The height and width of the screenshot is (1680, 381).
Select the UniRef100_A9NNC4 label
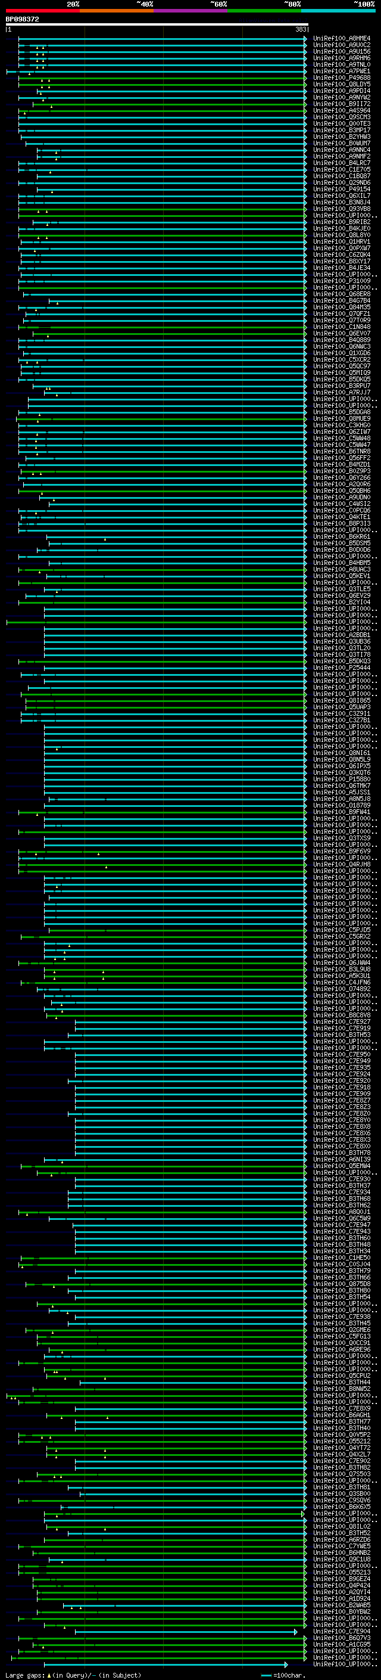pyautogui.click(x=342, y=150)
